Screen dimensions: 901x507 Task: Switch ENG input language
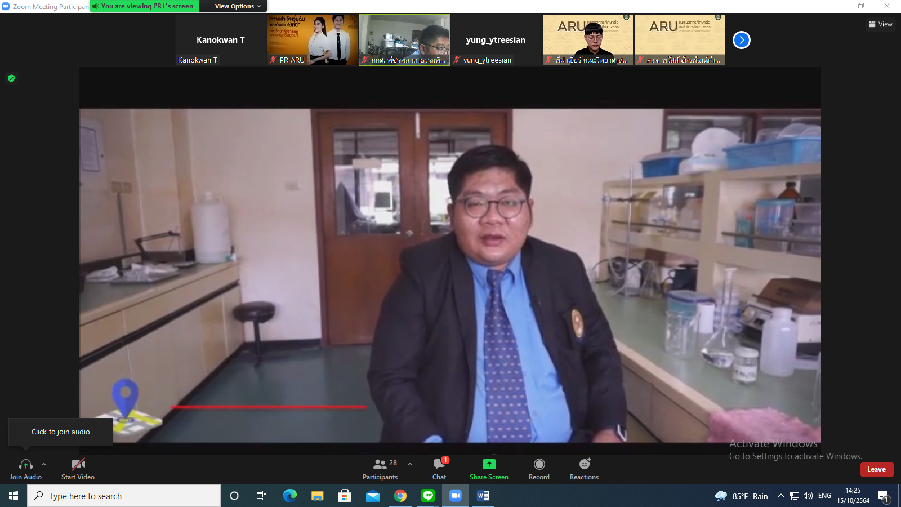(x=824, y=496)
